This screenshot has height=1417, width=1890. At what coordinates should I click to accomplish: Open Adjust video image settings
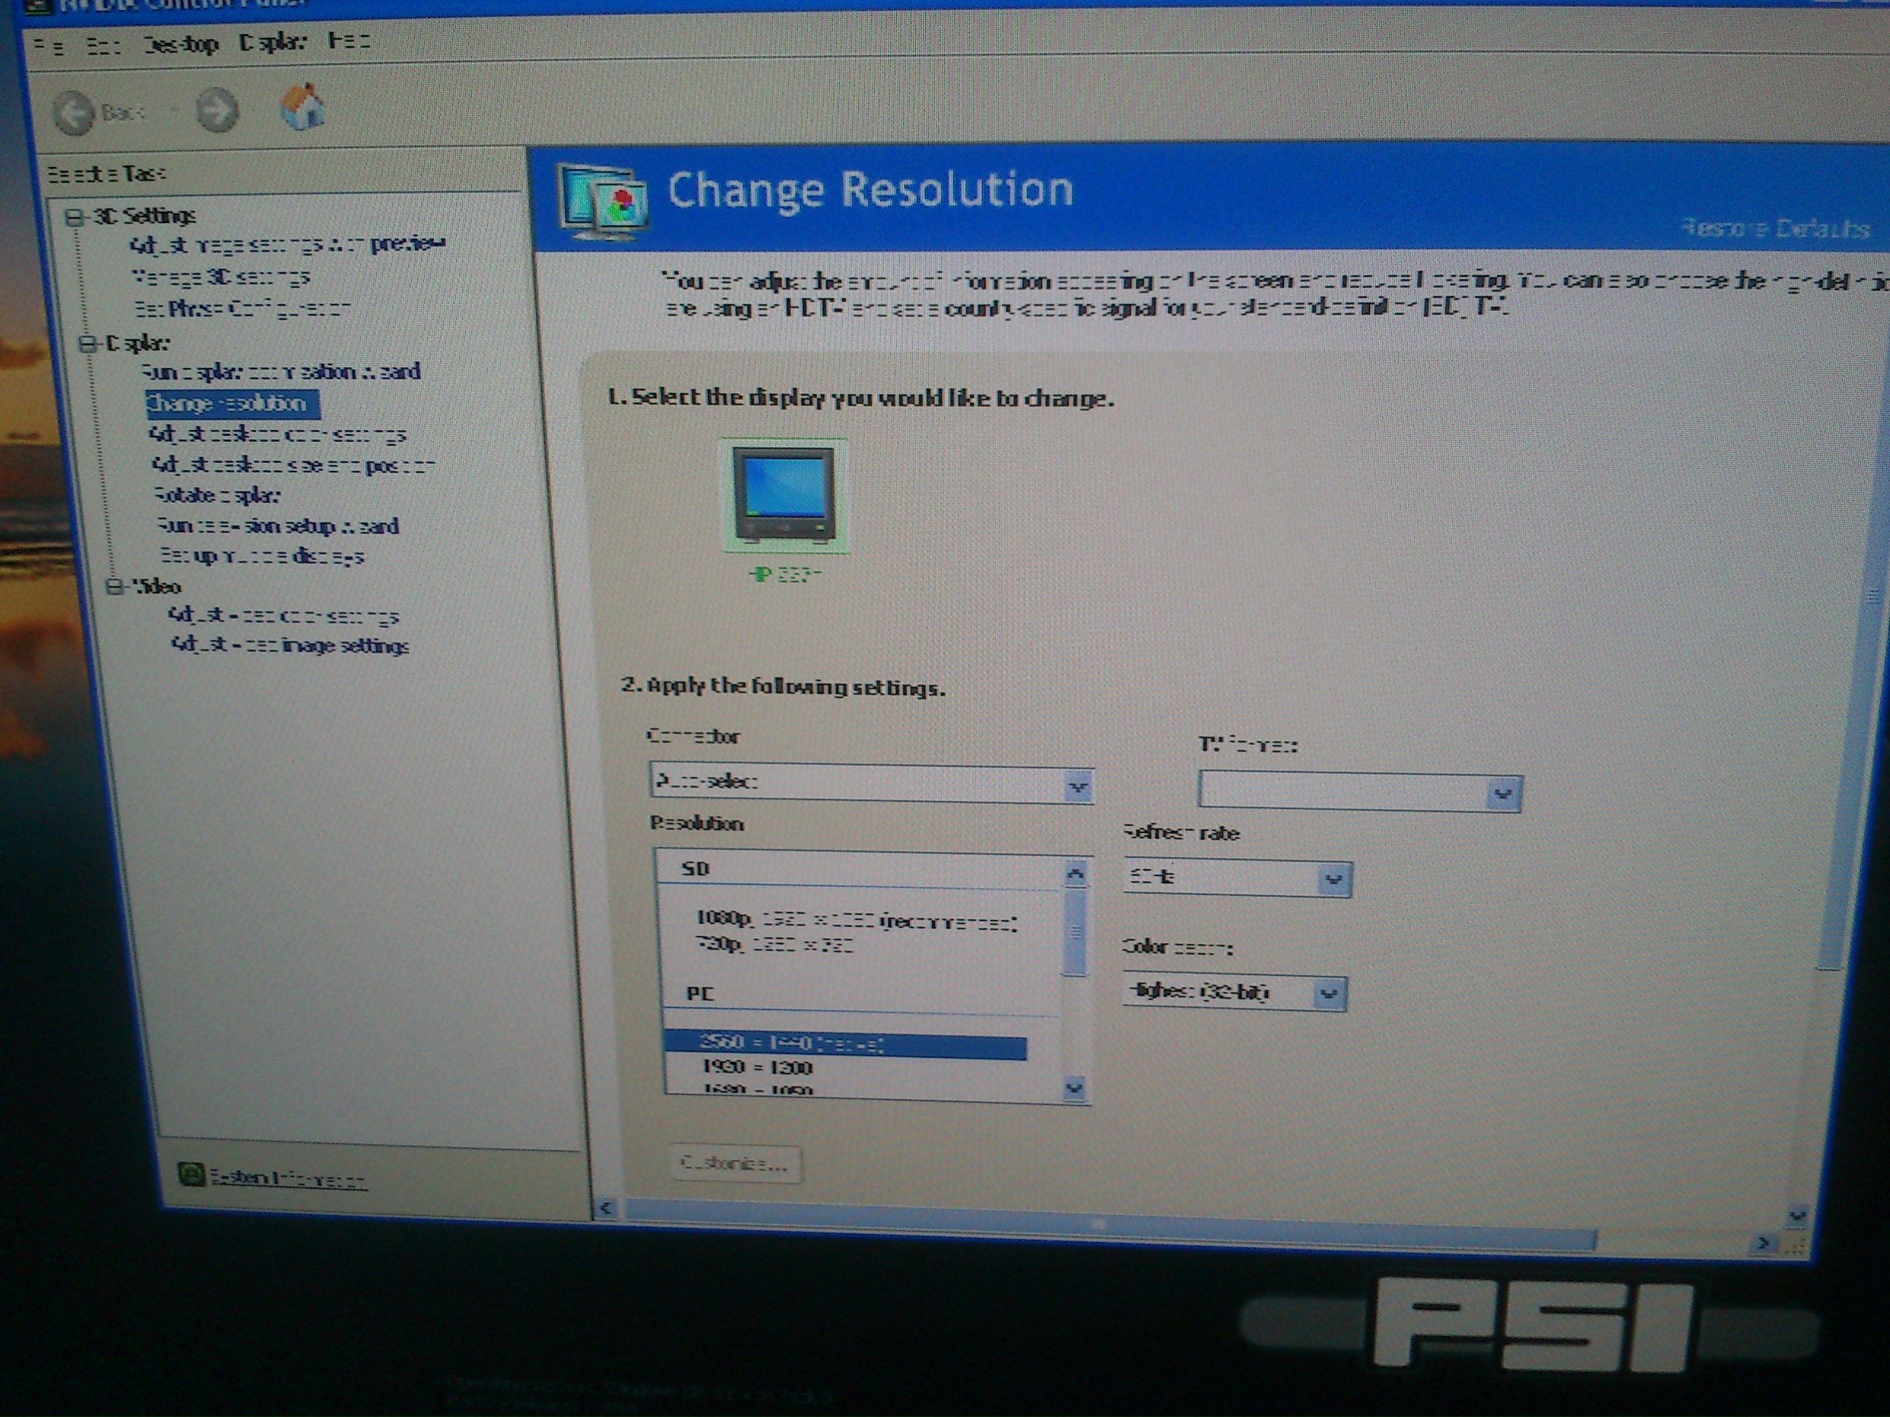coord(290,646)
